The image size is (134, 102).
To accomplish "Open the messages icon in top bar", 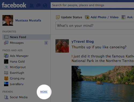I will tap(38, 5).
